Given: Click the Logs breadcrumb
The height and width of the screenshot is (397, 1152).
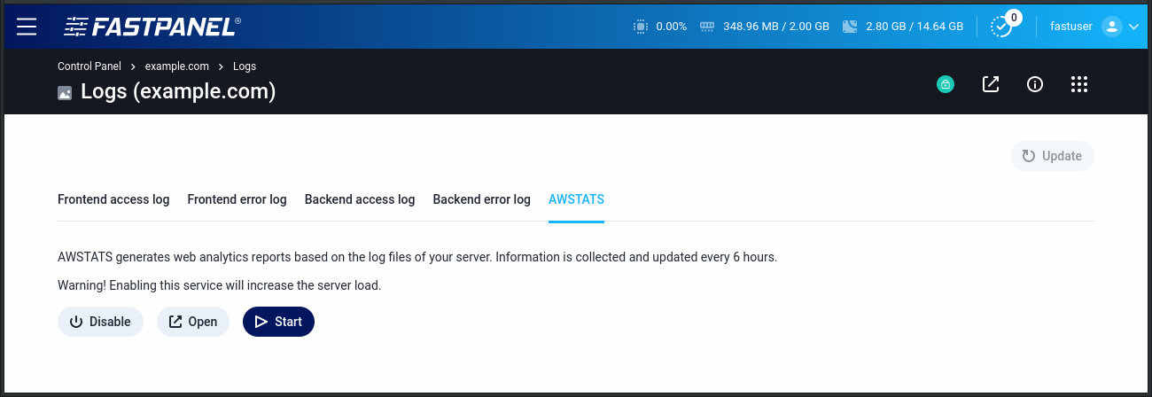Looking at the screenshot, I should (245, 66).
